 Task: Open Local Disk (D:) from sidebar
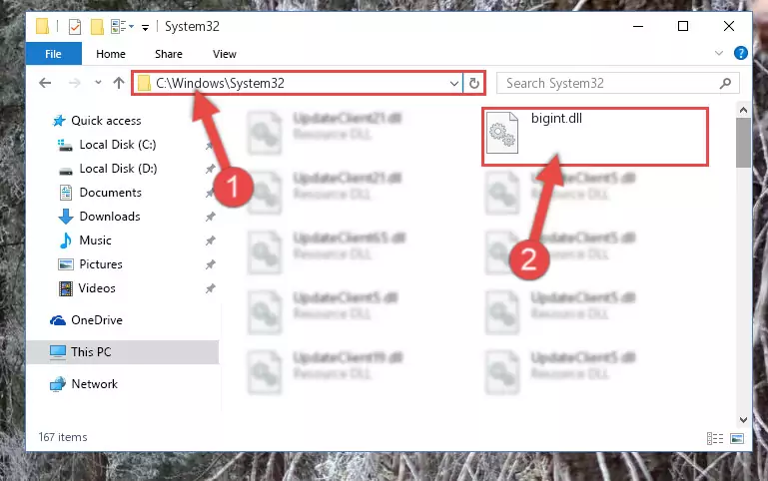[x=118, y=169]
